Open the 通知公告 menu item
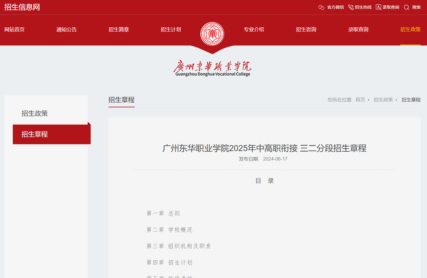Viewport: 427px width, 278px height. pyautogui.click(x=66, y=29)
